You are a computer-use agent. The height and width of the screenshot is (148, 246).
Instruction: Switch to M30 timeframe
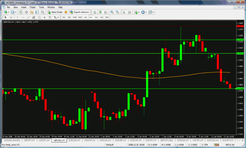click(80, 17)
